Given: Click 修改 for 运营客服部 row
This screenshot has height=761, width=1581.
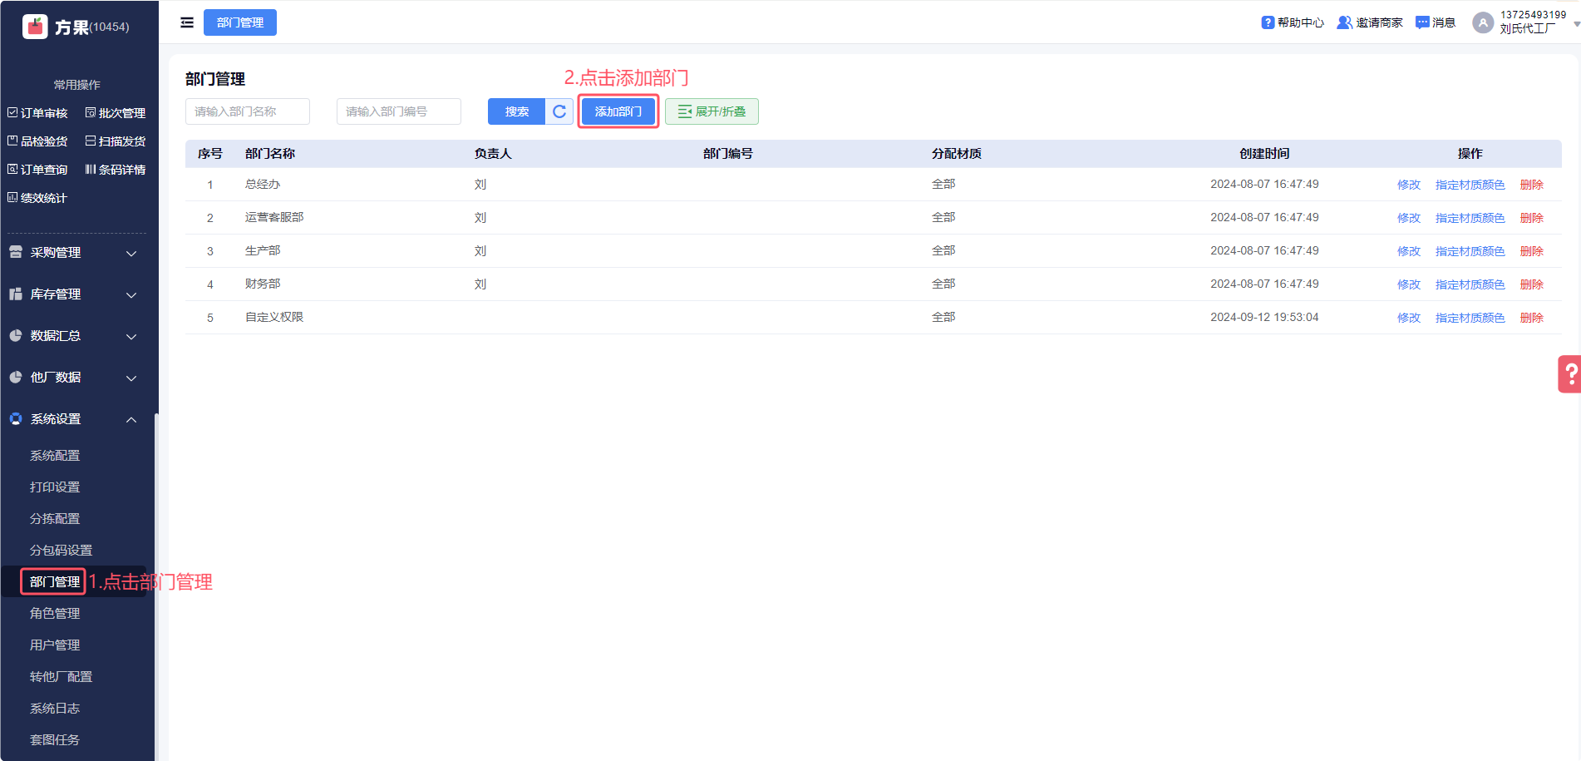Looking at the screenshot, I should (1409, 218).
